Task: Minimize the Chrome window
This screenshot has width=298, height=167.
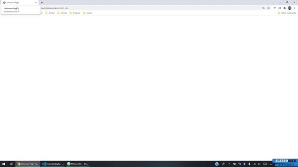Action: point(280,2)
